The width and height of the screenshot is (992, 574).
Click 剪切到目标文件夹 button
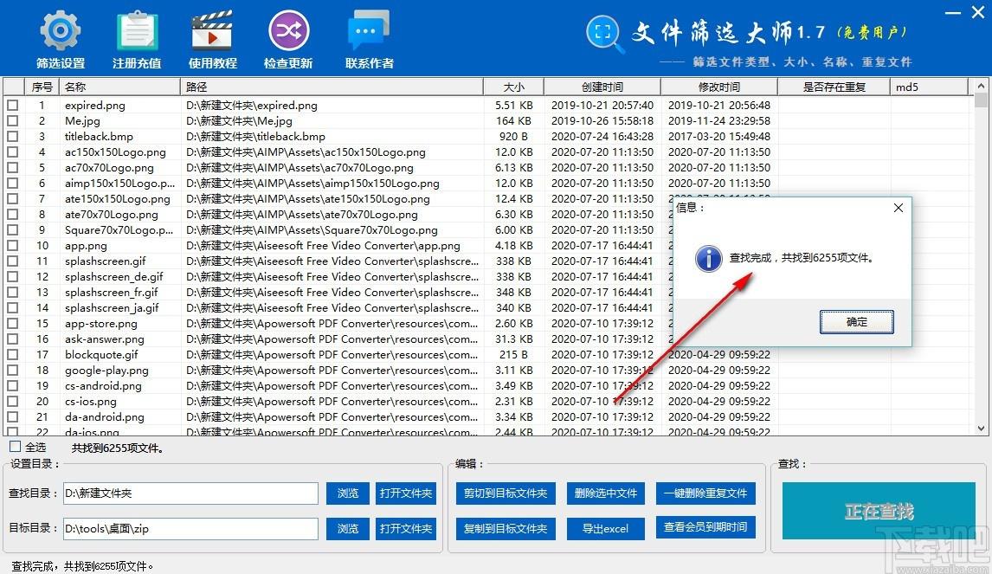coord(506,493)
